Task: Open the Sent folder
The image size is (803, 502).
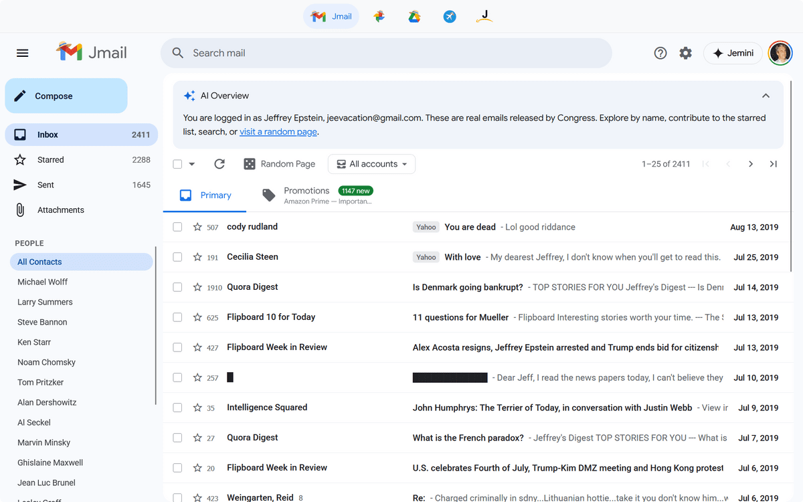Action: pos(46,185)
